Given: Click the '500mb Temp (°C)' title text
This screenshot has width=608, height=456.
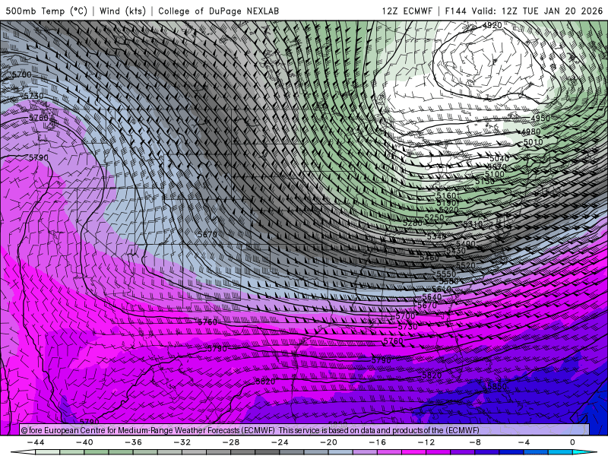Looking at the screenshot, I should tap(46, 11).
